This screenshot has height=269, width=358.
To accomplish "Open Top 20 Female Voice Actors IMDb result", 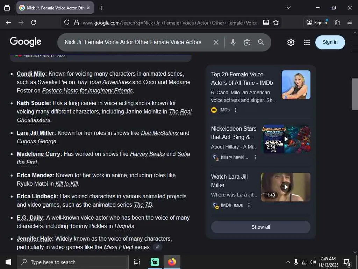I will click(x=242, y=78).
